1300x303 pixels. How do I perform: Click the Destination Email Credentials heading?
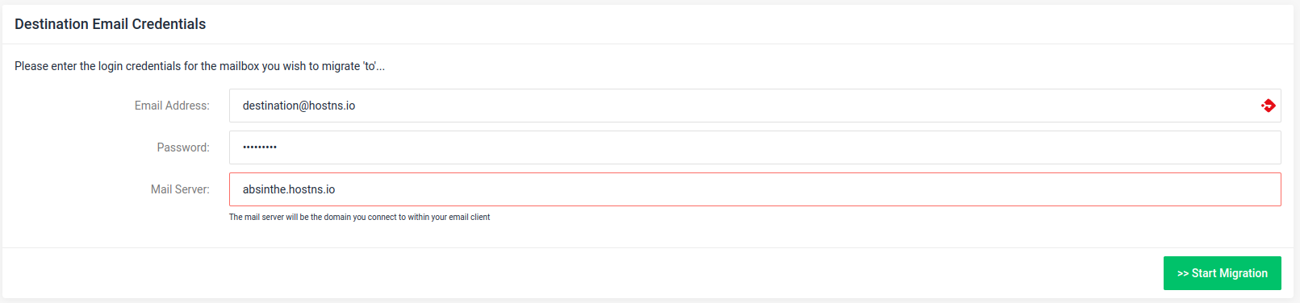pyautogui.click(x=111, y=24)
